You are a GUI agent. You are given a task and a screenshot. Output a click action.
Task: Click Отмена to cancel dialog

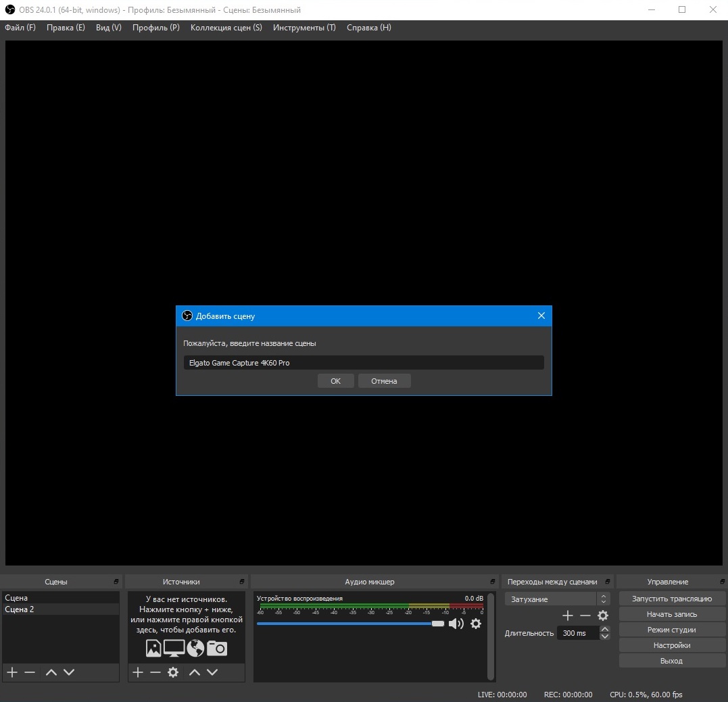(x=384, y=381)
